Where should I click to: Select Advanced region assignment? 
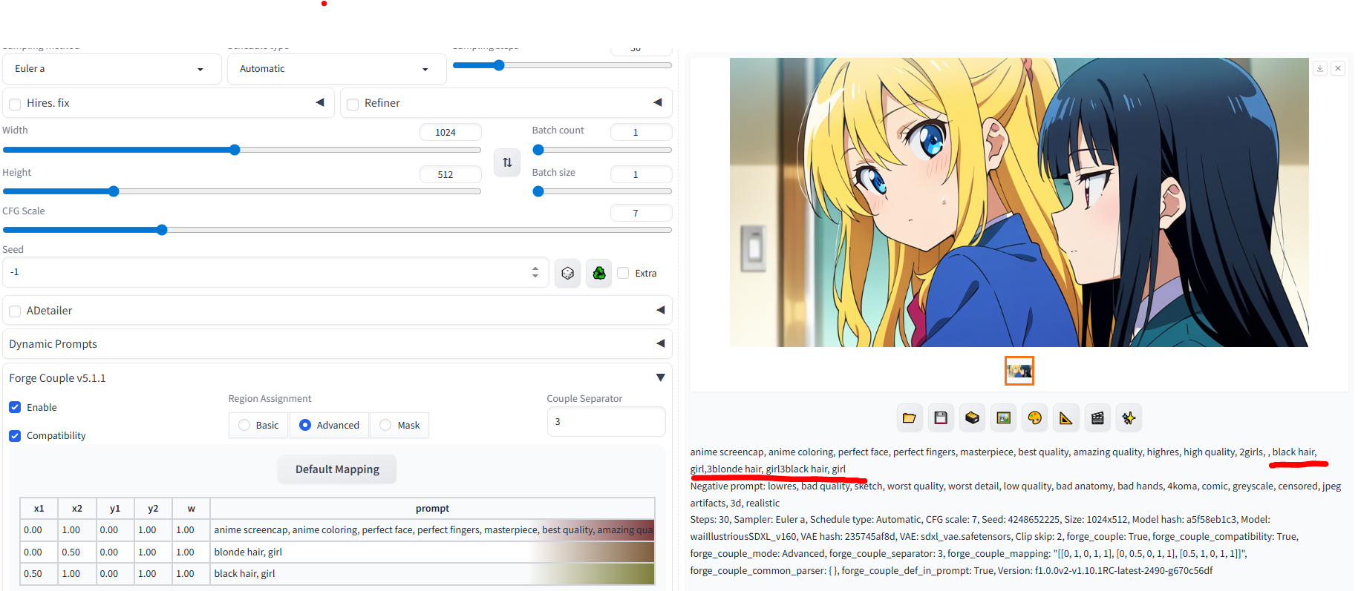(329, 425)
